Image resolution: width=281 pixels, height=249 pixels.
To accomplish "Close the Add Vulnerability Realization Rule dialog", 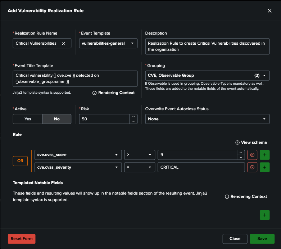I will [269, 11].
